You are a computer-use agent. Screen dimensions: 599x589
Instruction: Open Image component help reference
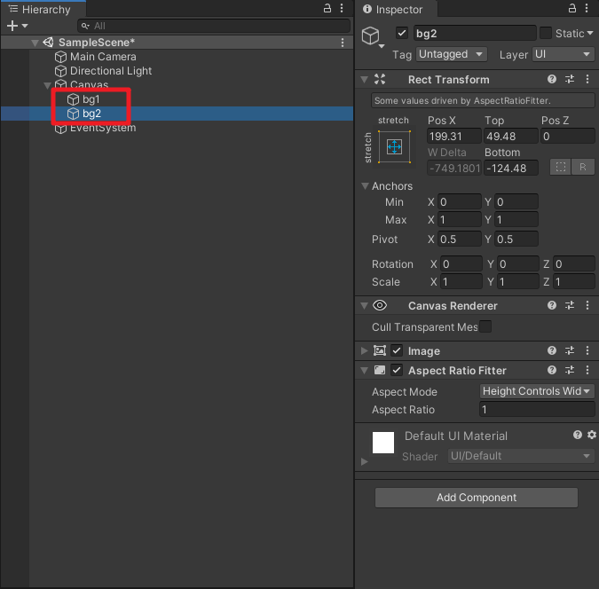[x=552, y=350]
